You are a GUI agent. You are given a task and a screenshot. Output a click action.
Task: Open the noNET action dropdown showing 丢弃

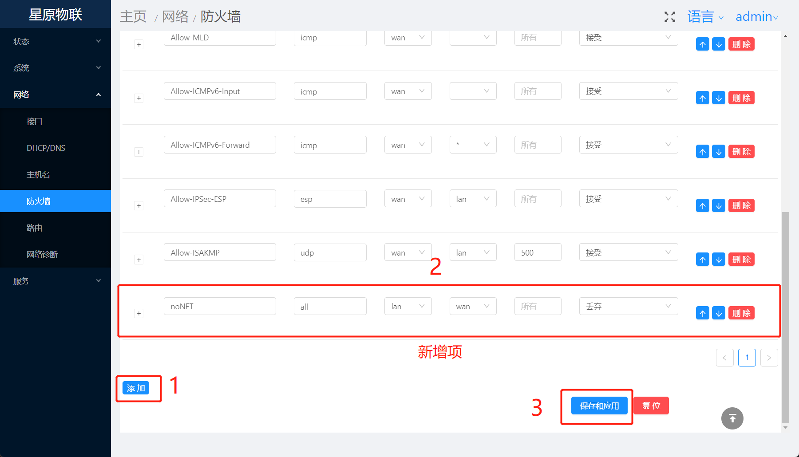point(629,306)
